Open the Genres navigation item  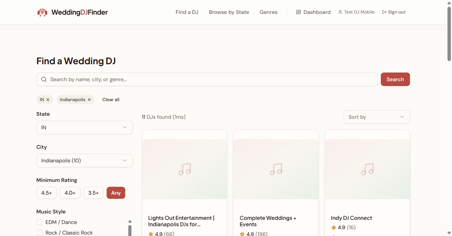click(x=268, y=12)
